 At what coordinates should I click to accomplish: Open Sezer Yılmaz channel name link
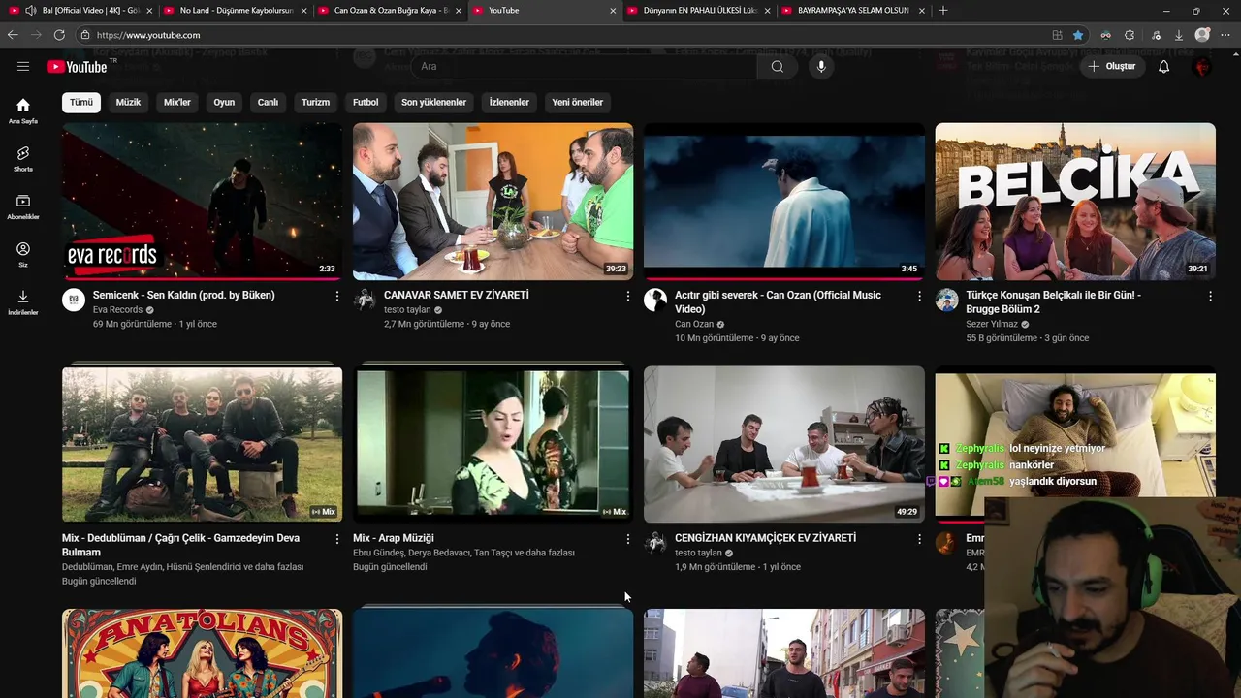(992, 324)
